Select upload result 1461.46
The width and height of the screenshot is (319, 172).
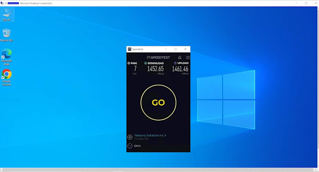click(180, 69)
